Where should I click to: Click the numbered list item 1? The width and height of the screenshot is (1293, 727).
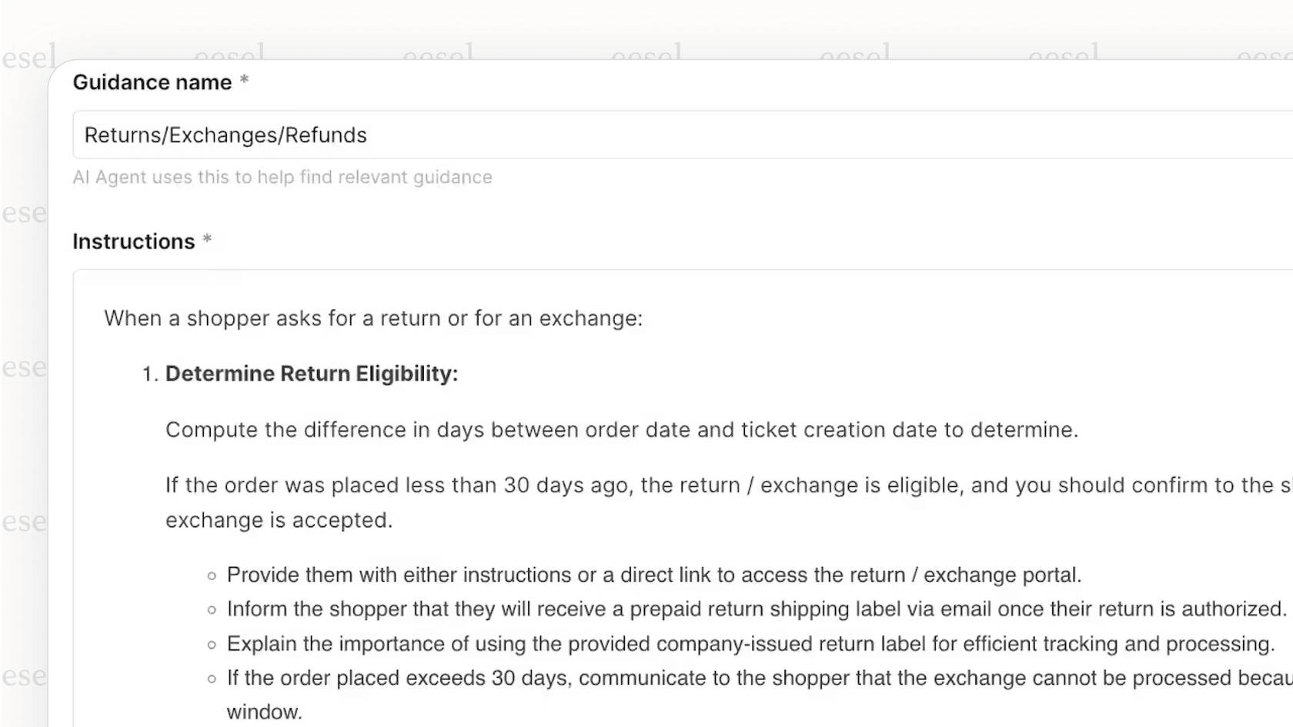149,374
